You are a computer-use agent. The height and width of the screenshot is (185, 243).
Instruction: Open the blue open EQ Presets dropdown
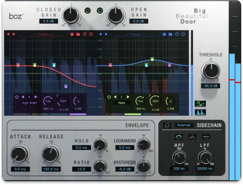click(135, 34)
